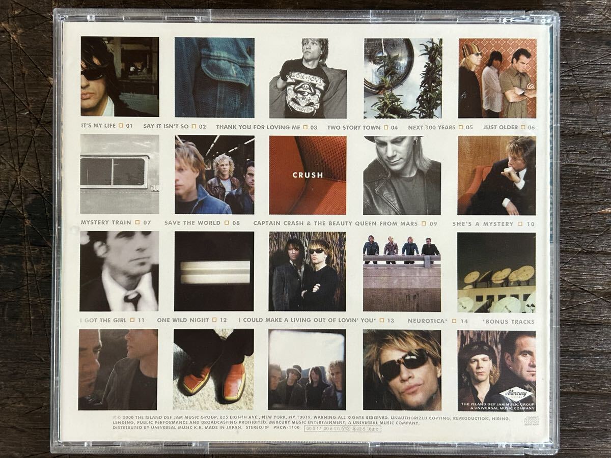Viewport: 611px width, 458px height.
Task: Select the satellite dishes photo
Action: pos(496,272)
